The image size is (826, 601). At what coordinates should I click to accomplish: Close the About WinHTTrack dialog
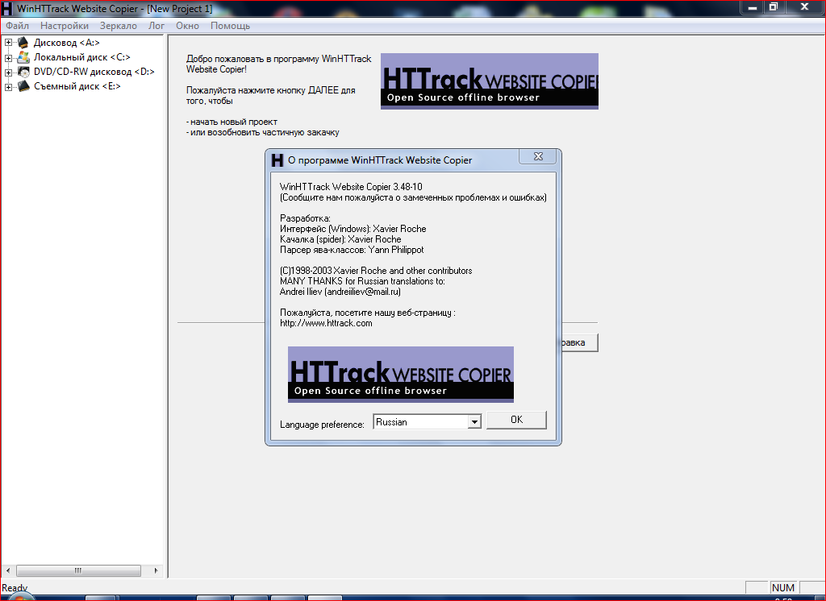pyautogui.click(x=536, y=157)
